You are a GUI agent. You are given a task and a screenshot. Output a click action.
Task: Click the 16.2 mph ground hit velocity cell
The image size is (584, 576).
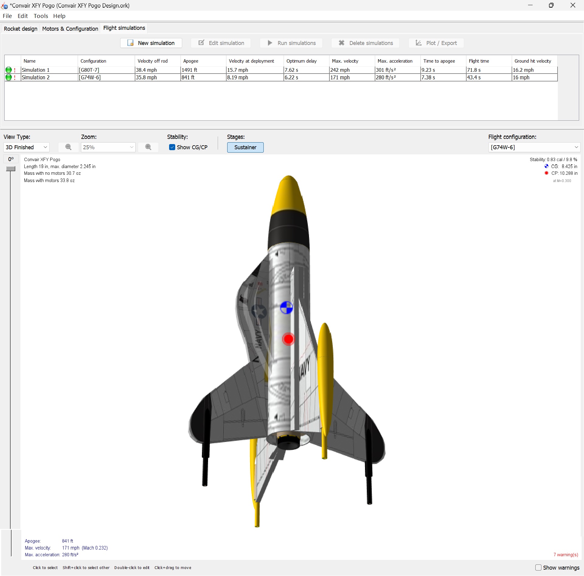tap(534, 70)
